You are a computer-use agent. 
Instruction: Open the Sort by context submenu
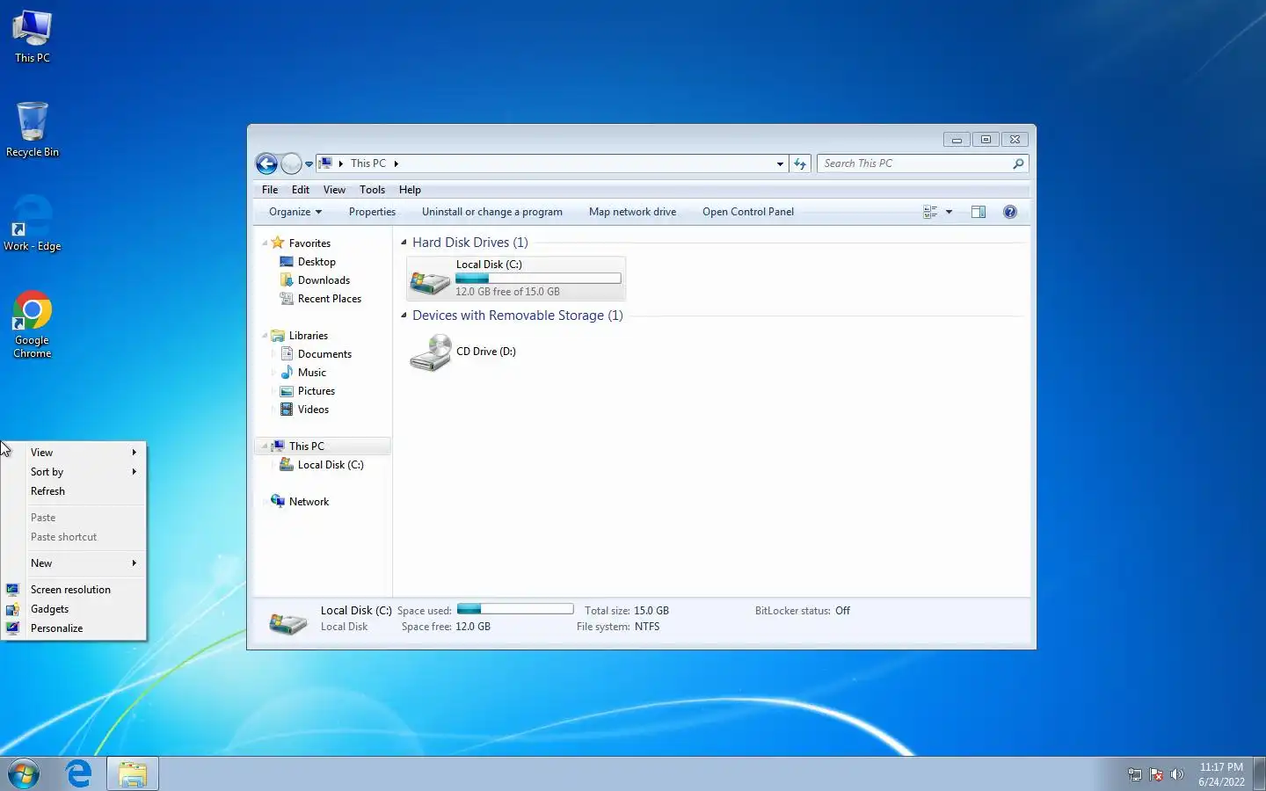click(75, 472)
